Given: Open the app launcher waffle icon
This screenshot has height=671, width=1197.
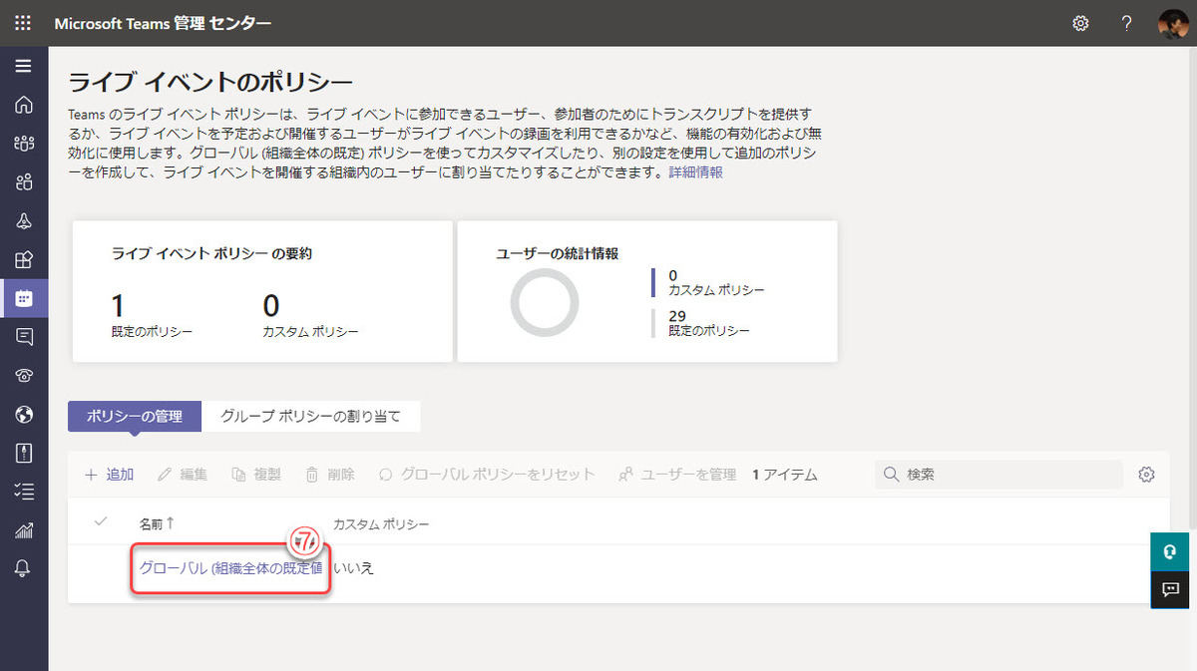Looking at the screenshot, I should point(24,23).
